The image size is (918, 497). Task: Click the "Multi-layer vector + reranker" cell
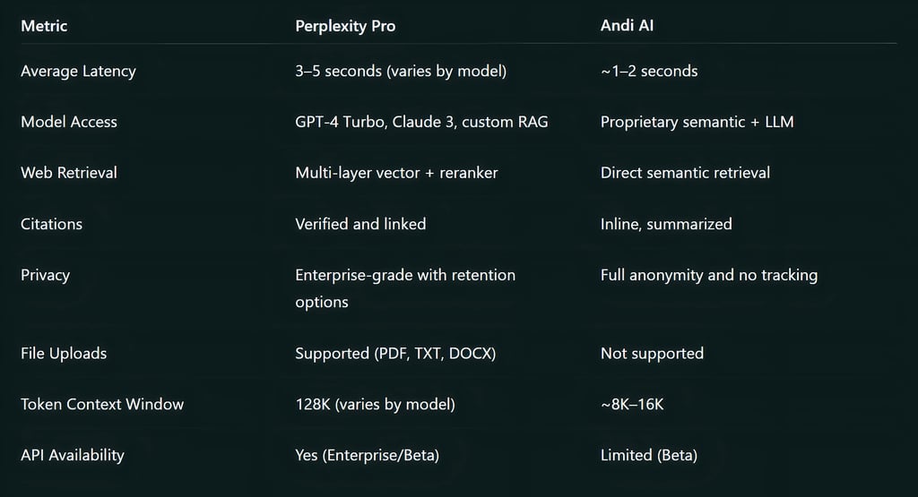396,173
